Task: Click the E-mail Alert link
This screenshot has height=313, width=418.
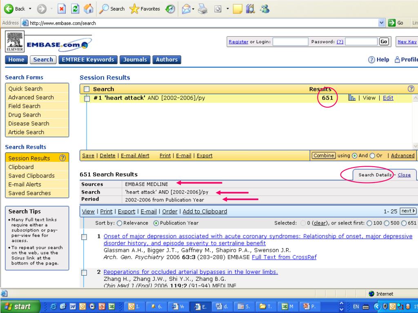Action: pos(135,155)
